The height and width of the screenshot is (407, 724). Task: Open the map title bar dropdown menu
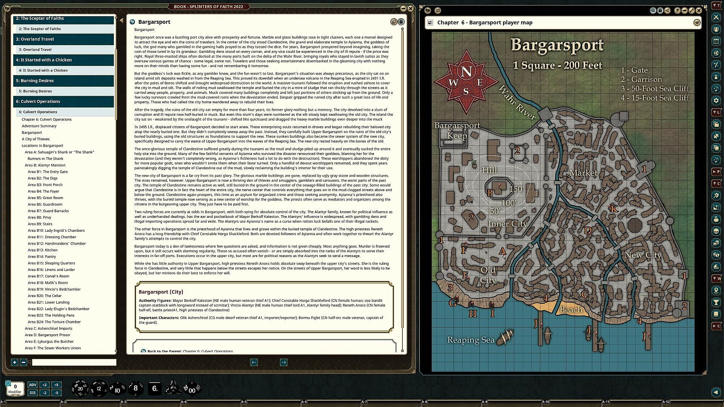point(697,23)
